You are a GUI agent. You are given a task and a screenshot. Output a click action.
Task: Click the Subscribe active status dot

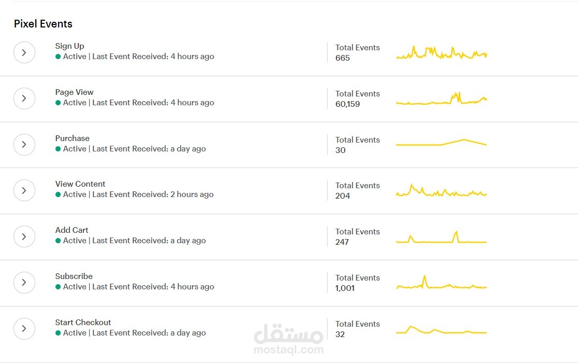point(58,287)
